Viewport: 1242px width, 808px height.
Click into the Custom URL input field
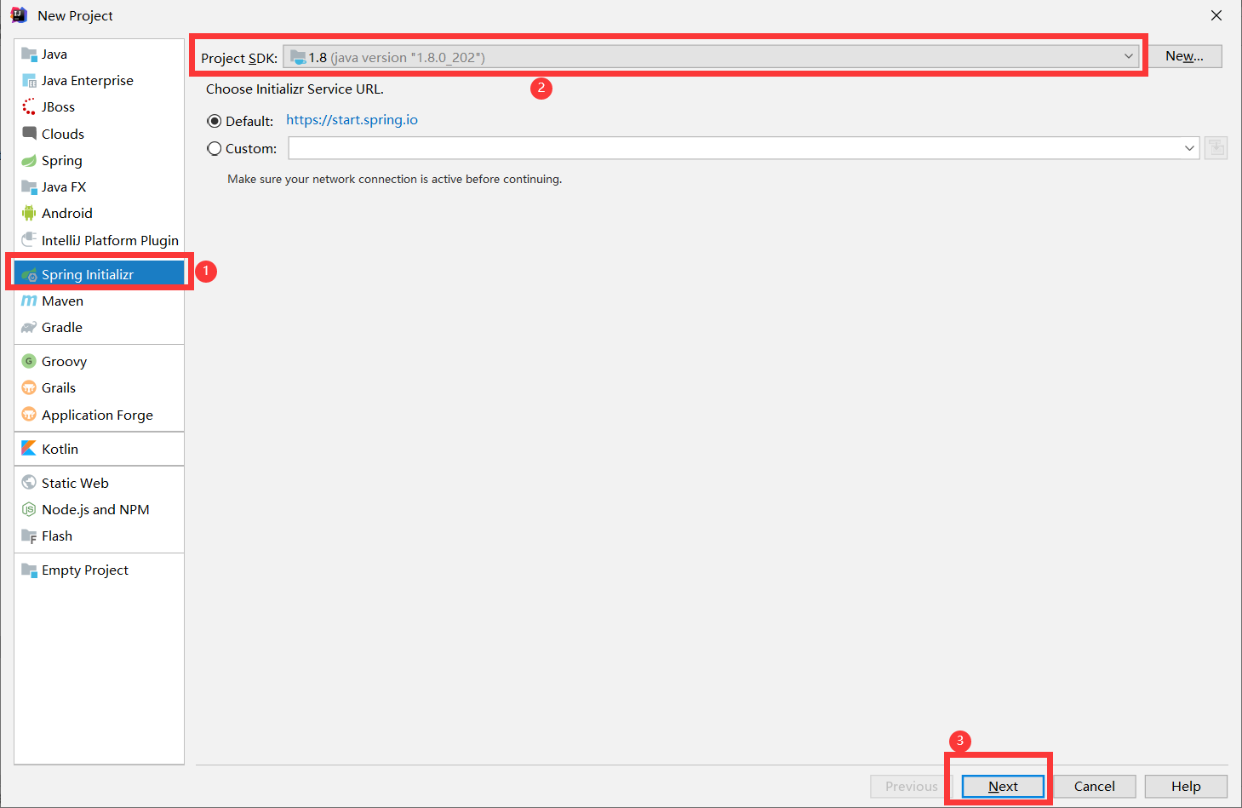[735, 148]
